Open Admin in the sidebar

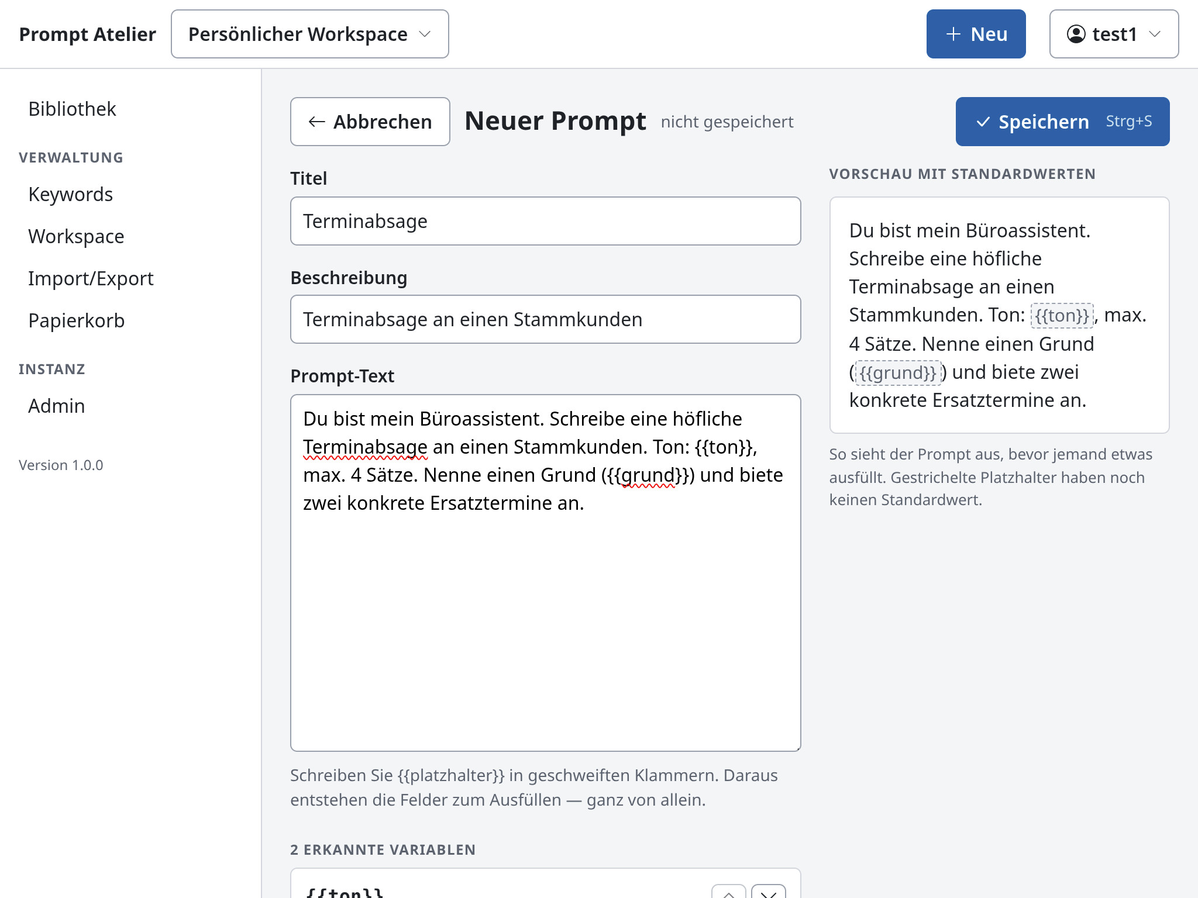coord(57,406)
